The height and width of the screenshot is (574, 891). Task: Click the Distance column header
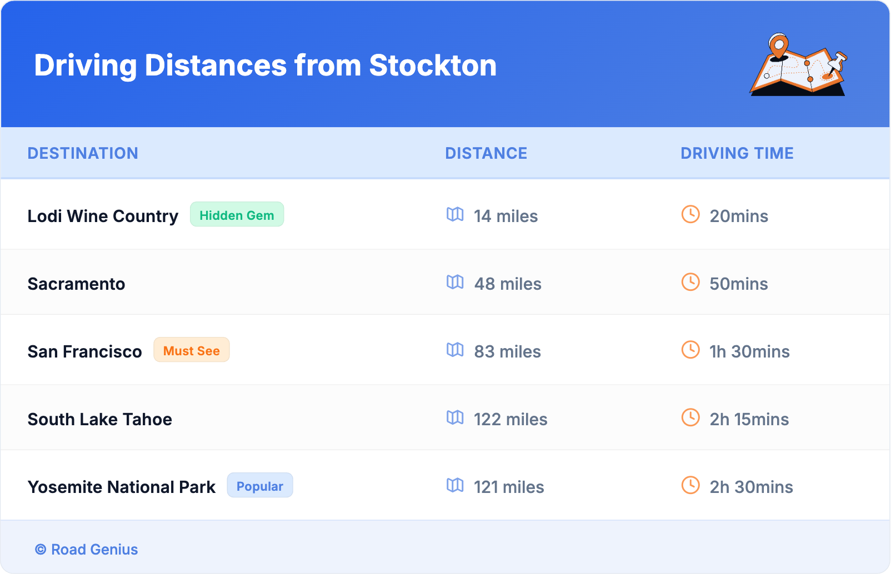point(486,153)
